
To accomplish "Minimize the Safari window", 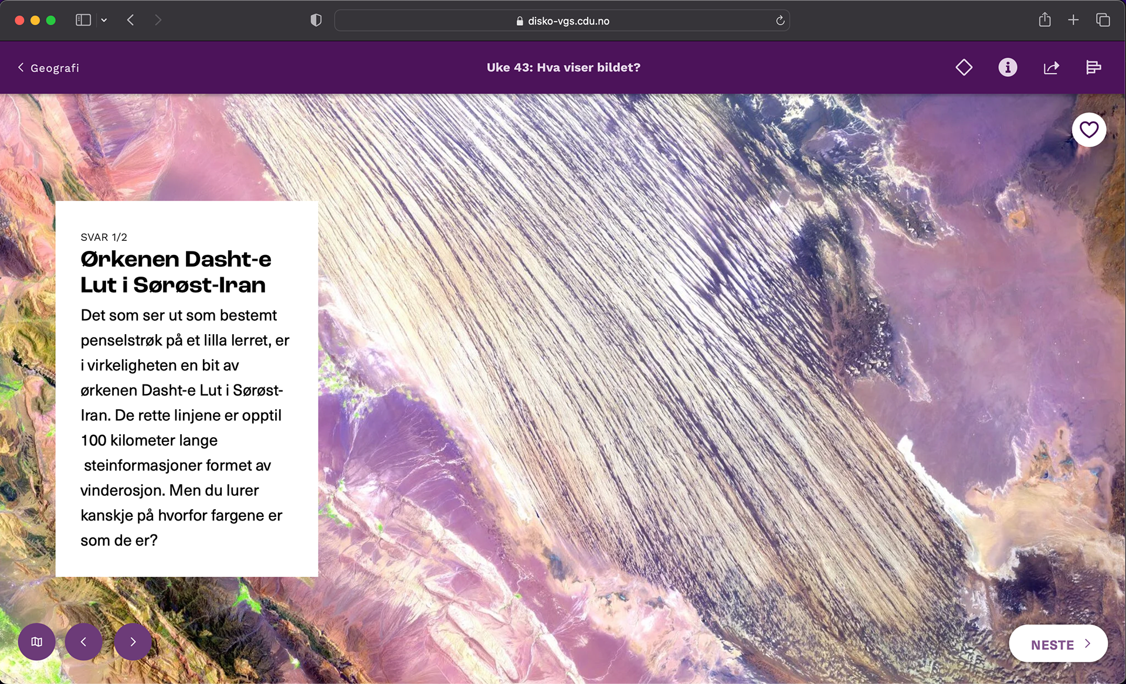I will 35,21.
